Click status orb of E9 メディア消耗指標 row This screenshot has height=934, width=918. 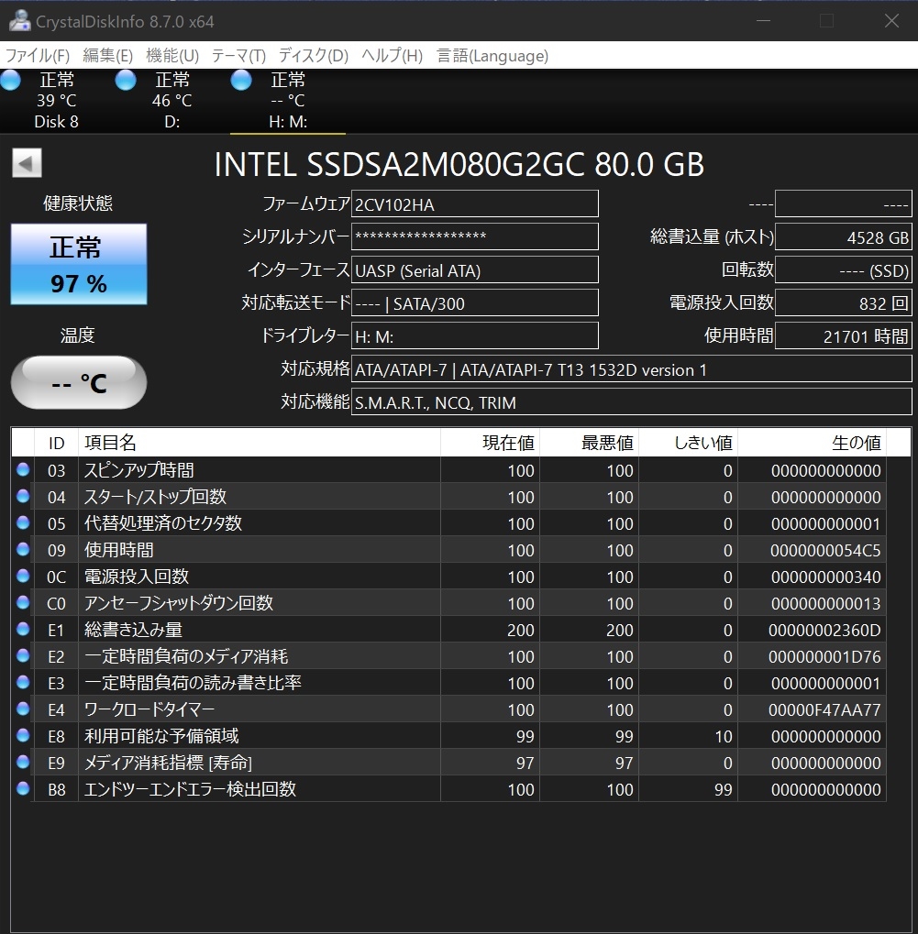click(x=23, y=762)
